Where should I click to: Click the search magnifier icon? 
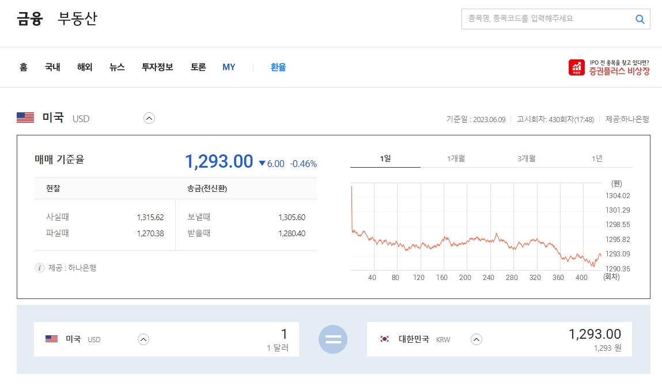point(639,19)
